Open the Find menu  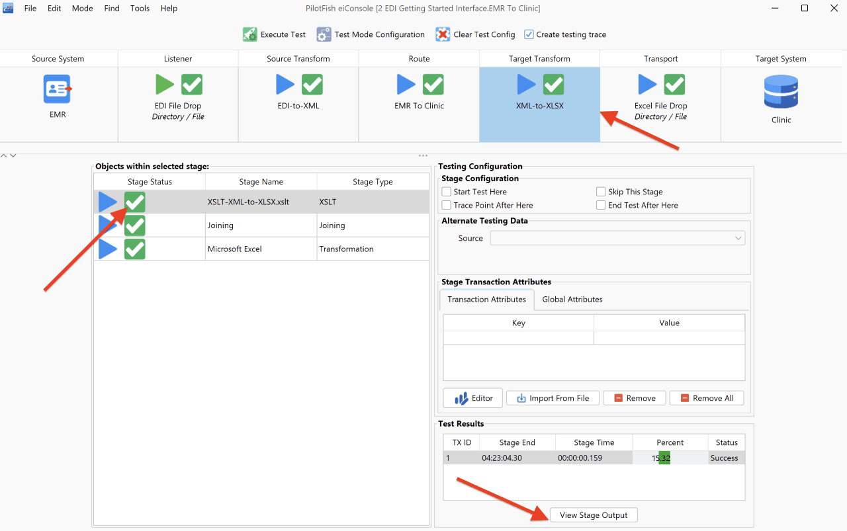tap(112, 9)
